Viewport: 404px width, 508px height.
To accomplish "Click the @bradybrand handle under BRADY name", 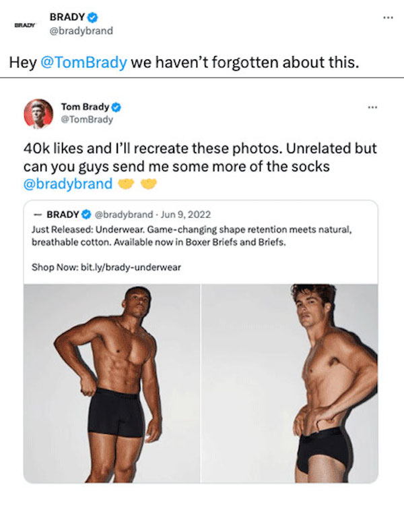I will [81, 30].
